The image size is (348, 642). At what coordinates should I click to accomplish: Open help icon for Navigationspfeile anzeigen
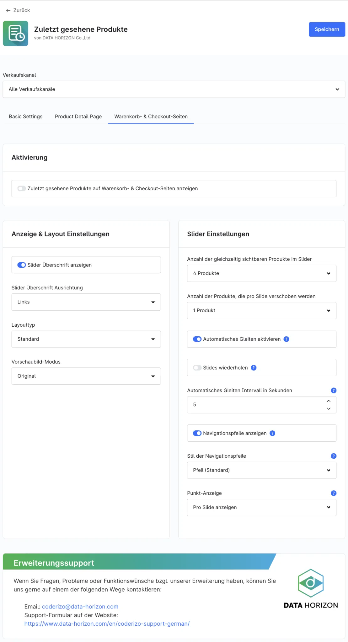272,433
